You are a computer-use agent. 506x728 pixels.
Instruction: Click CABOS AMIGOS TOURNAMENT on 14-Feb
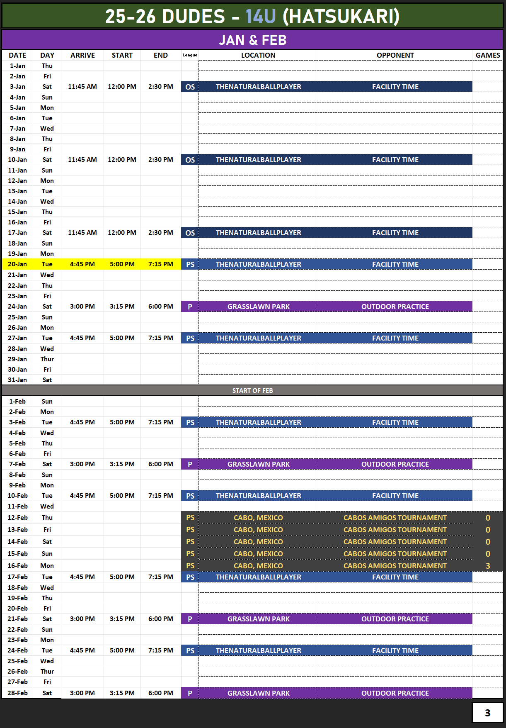395,542
